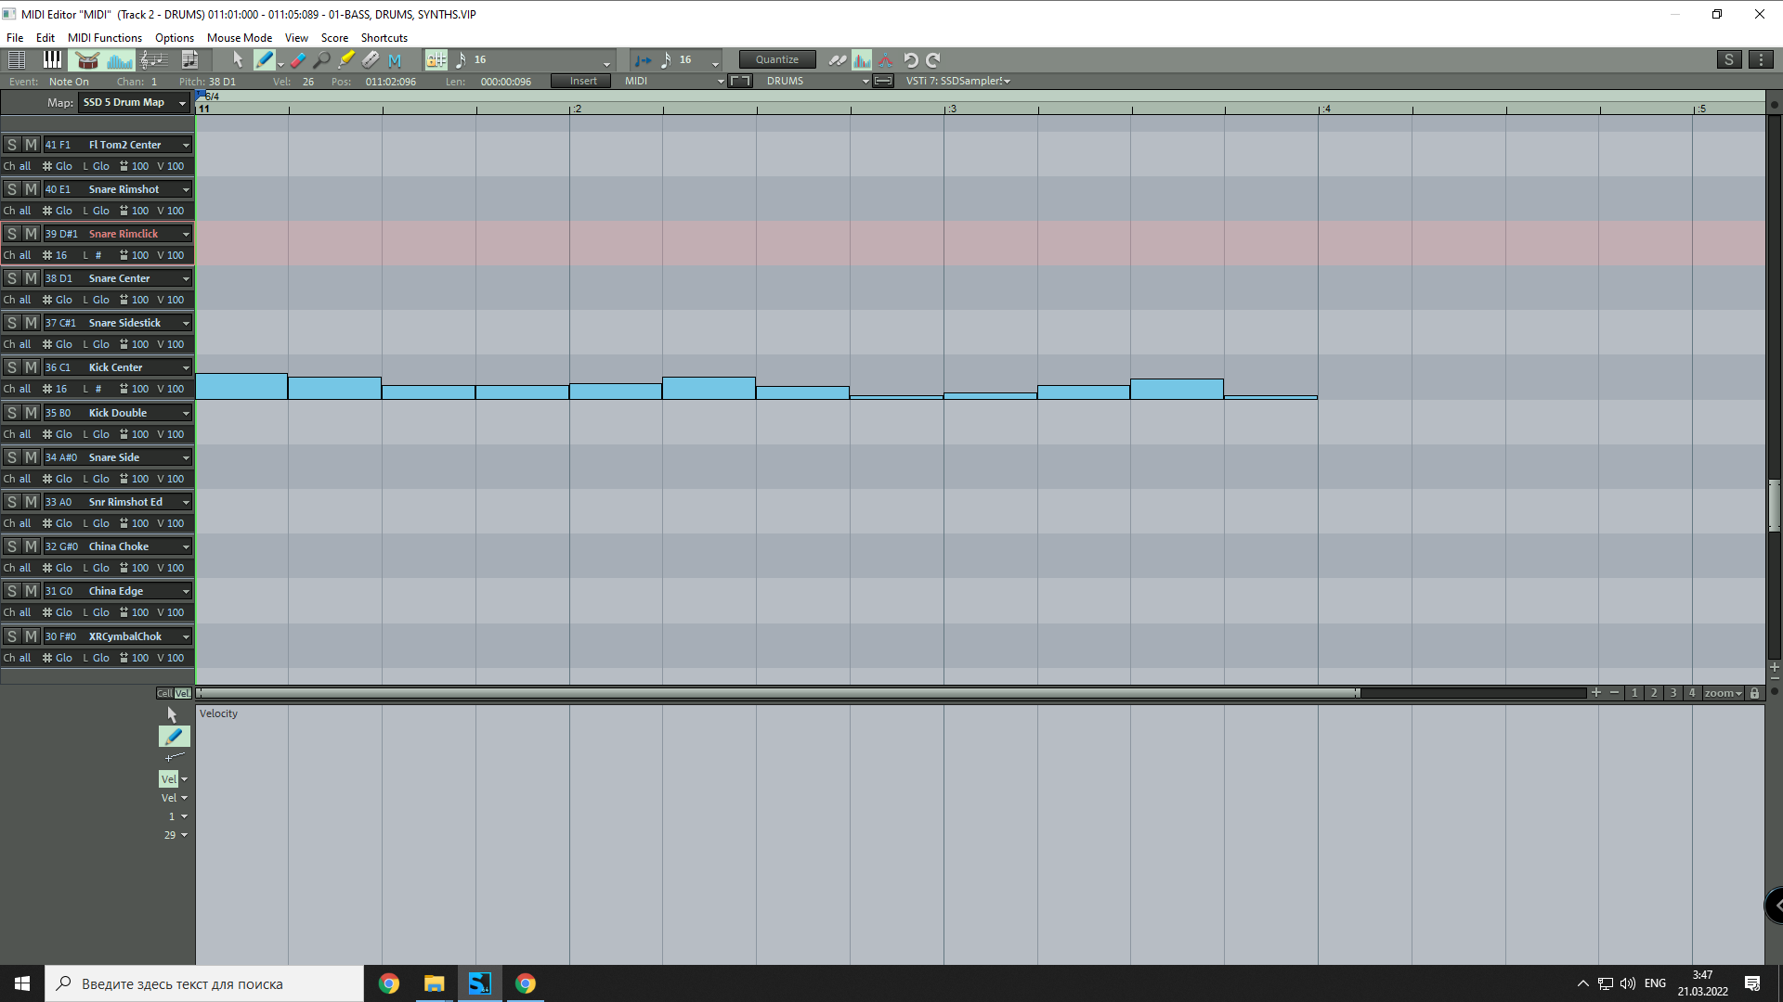
Task: Open the Options menu
Action: 175,38
